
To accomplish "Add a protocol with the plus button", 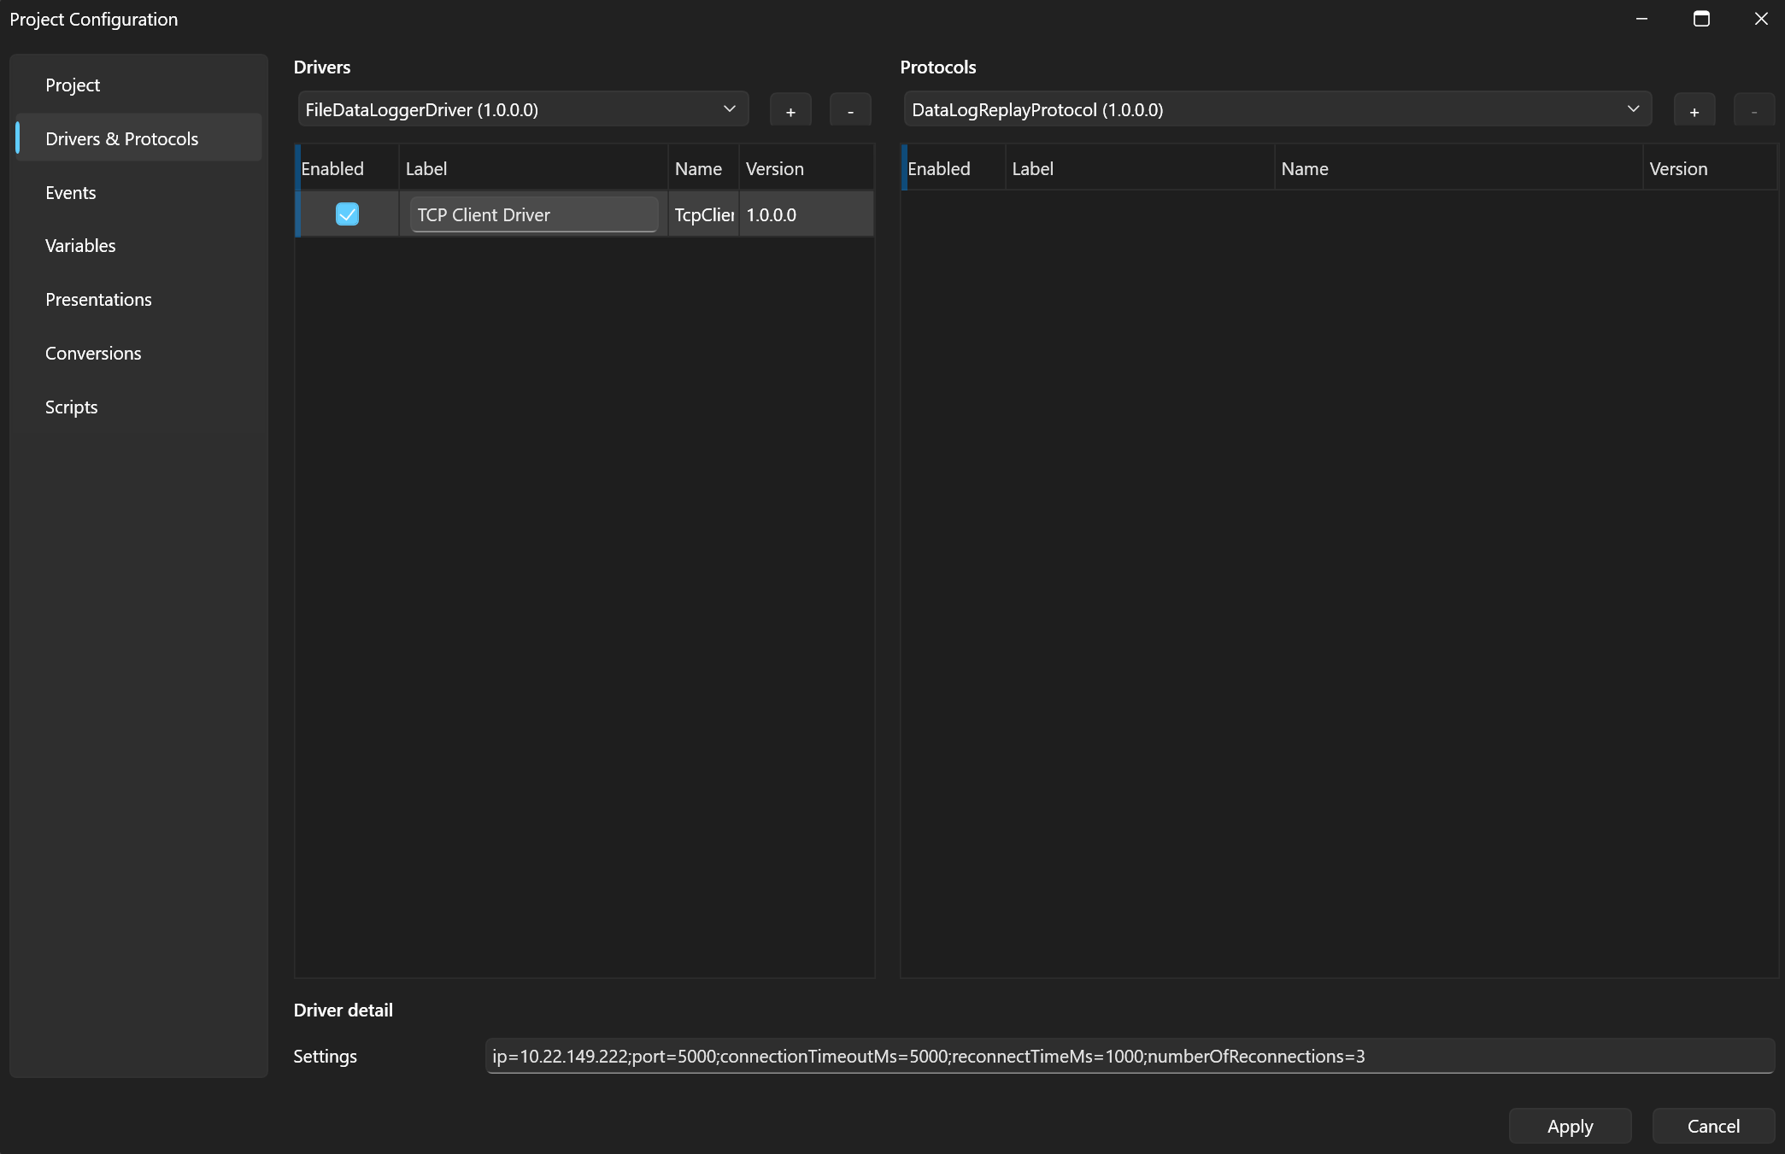I will (x=1694, y=111).
